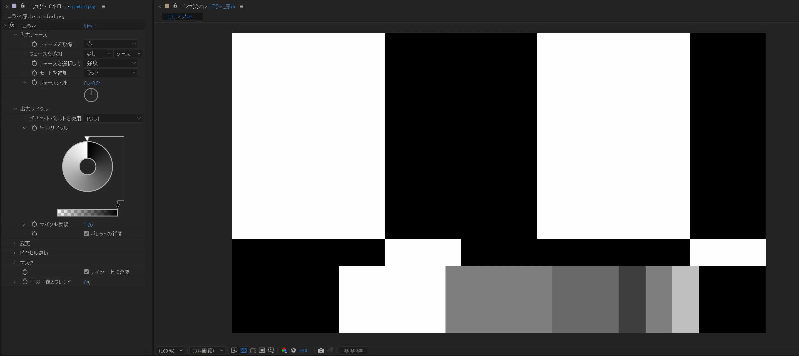Toggle the transparency grid button
This screenshot has height=356, width=799.
click(243, 350)
